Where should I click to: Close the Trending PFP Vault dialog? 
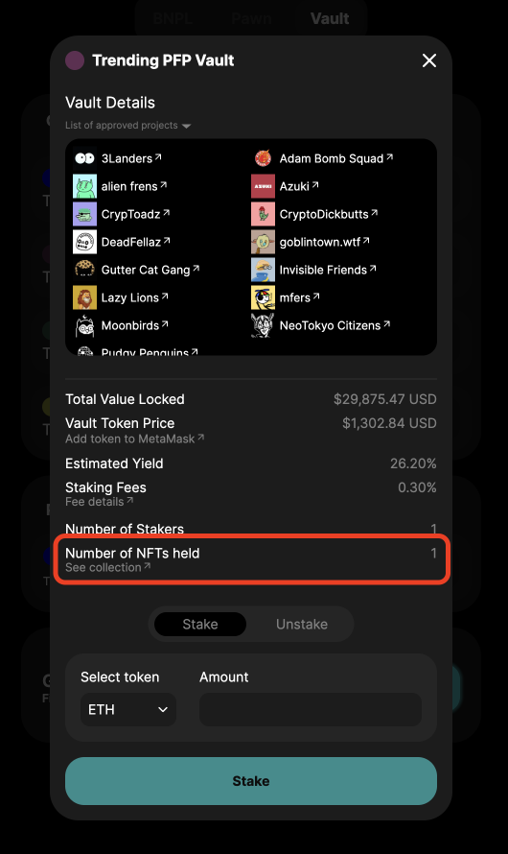(x=429, y=60)
